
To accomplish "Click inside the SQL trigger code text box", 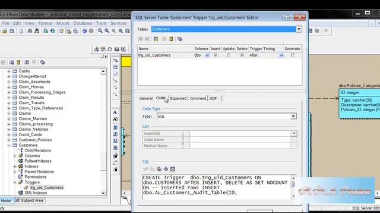I will pyautogui.click(x=217, y=187).
